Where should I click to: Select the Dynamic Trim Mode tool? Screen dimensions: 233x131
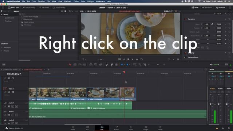coord(80,64)
